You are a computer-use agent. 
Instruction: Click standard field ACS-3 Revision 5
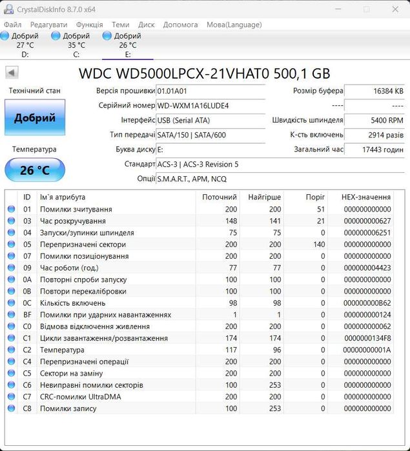[x=280, y=165]
